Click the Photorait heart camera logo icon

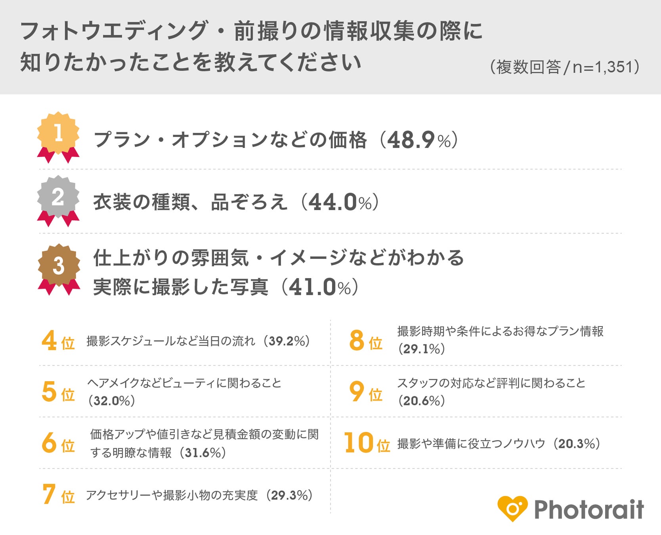pyautogui.click(x=512, y=508)
